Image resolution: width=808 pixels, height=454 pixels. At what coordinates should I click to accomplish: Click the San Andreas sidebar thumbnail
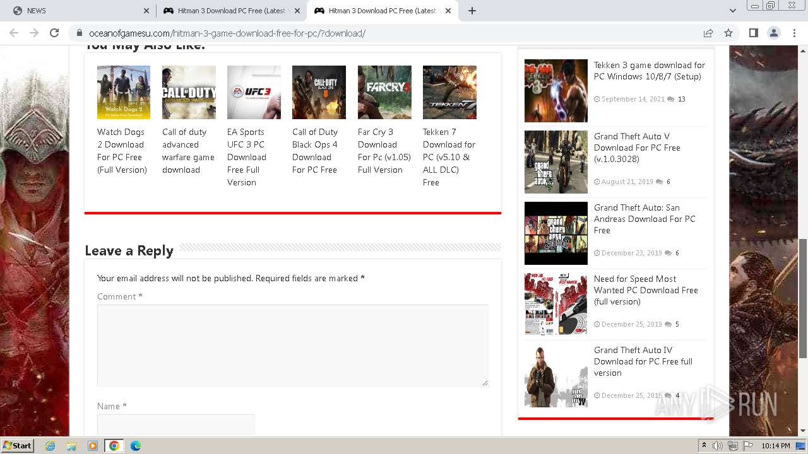click(556, 233)
